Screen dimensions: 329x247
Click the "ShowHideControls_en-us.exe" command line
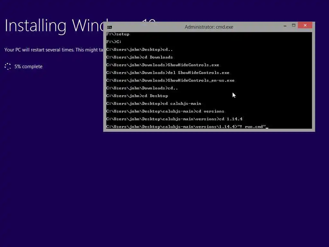point(170,80)
